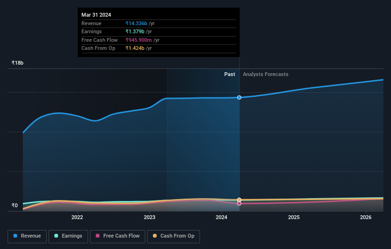
Task: Click the ₹18b y-axis label
Action: pyautogui.click(x=18, y=63)
